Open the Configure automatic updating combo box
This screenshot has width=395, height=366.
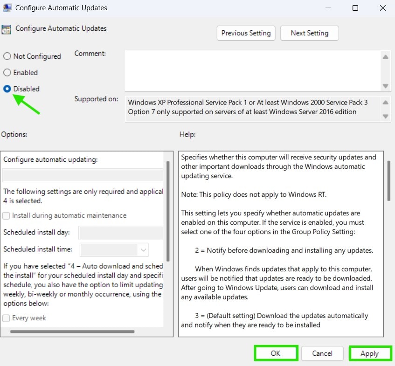(x=83, y=175)
